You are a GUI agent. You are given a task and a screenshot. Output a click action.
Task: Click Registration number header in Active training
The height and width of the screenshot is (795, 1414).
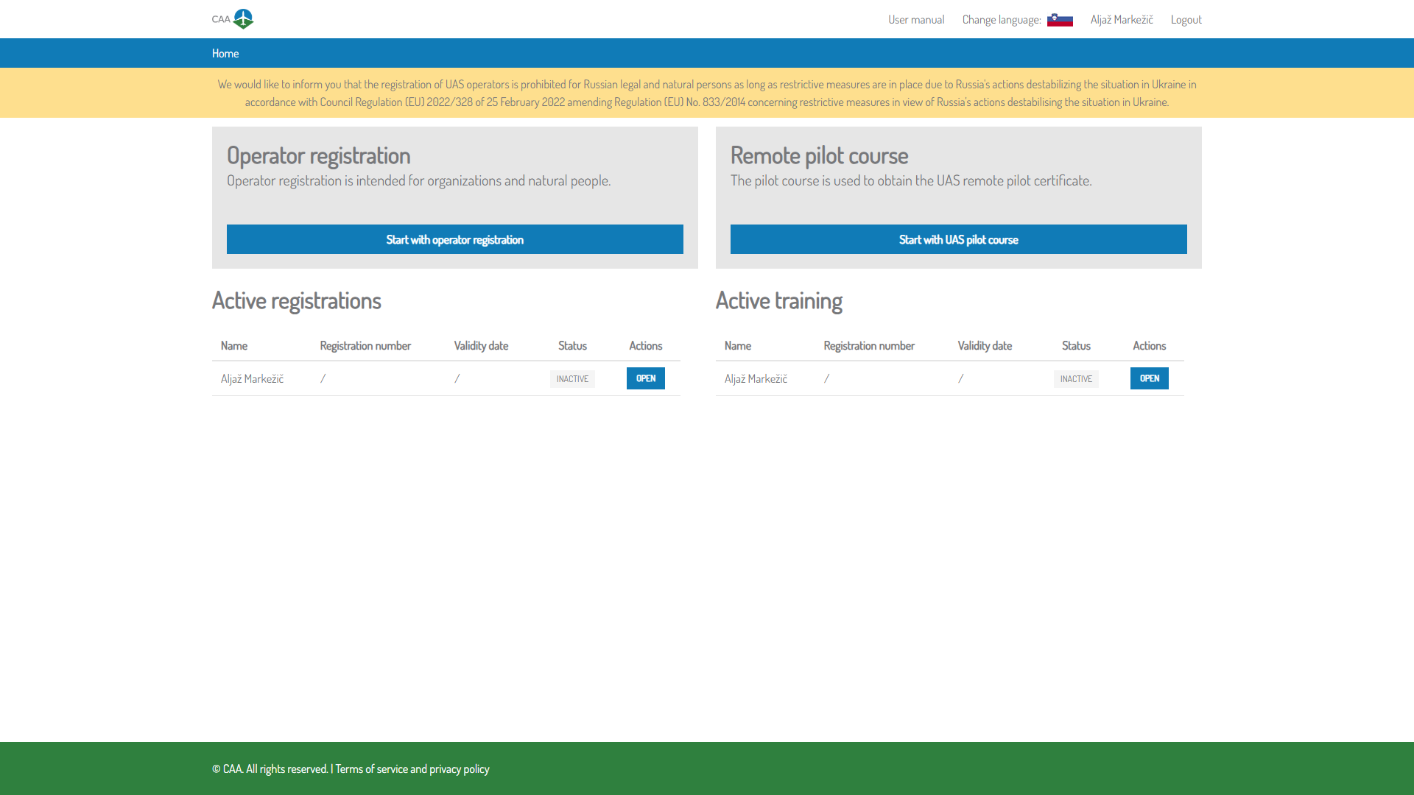click(869, 346)
